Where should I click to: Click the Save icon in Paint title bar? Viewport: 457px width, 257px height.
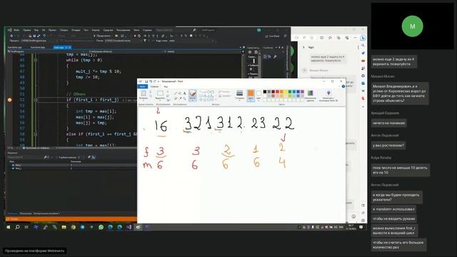(146, 81)
